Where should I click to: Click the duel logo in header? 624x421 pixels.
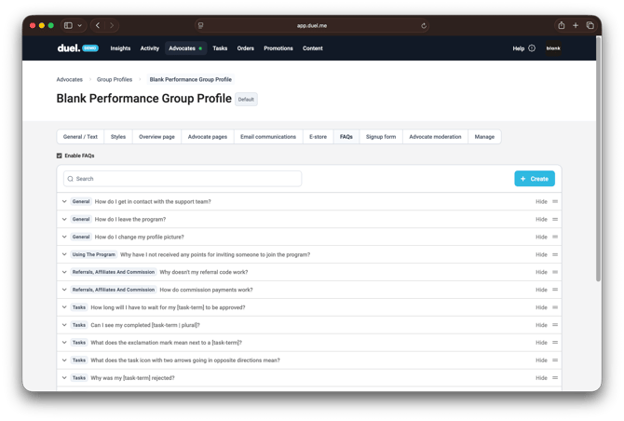[x=69, y=48]
